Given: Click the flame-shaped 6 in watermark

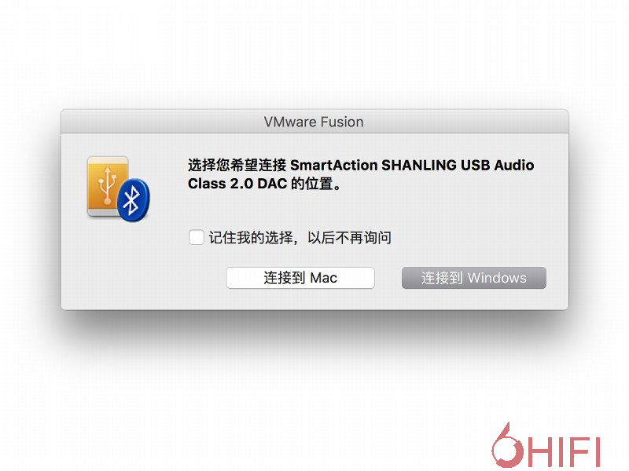Looking at the screenshot, I should point(507,445).
